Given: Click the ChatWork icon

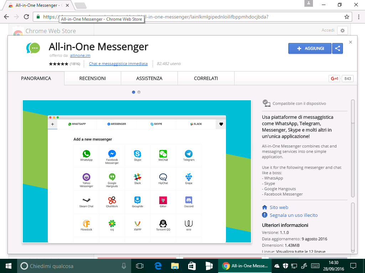Looking at the screenshot, I should (112, 200).
